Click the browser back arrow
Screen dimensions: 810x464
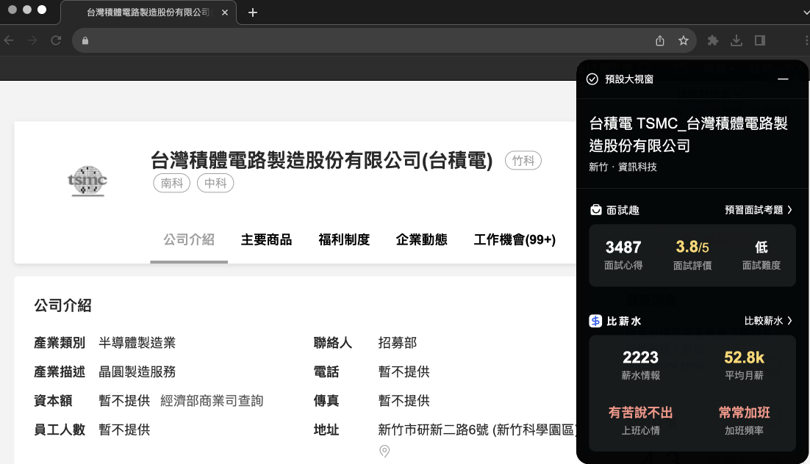coord(9,40)
